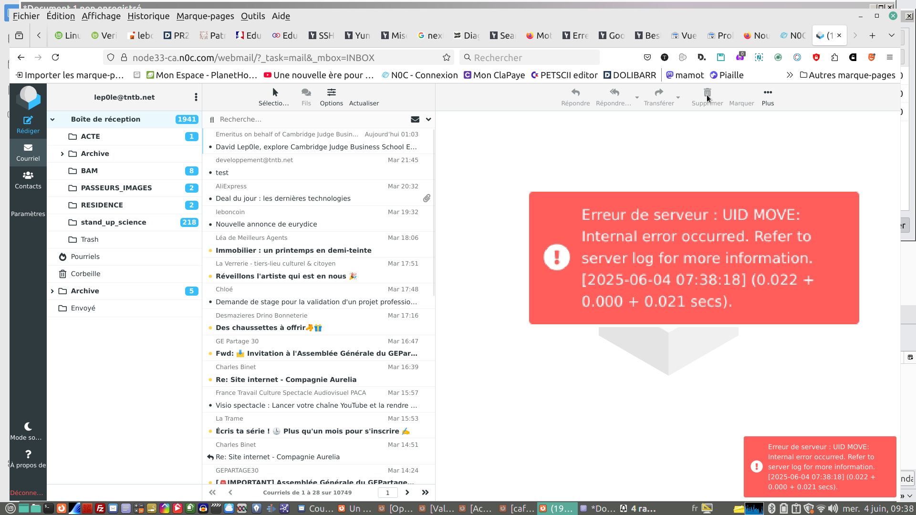This screenshot has width=916, height=515.
Task: Toggle the Fils threads view
Action: 306,93
